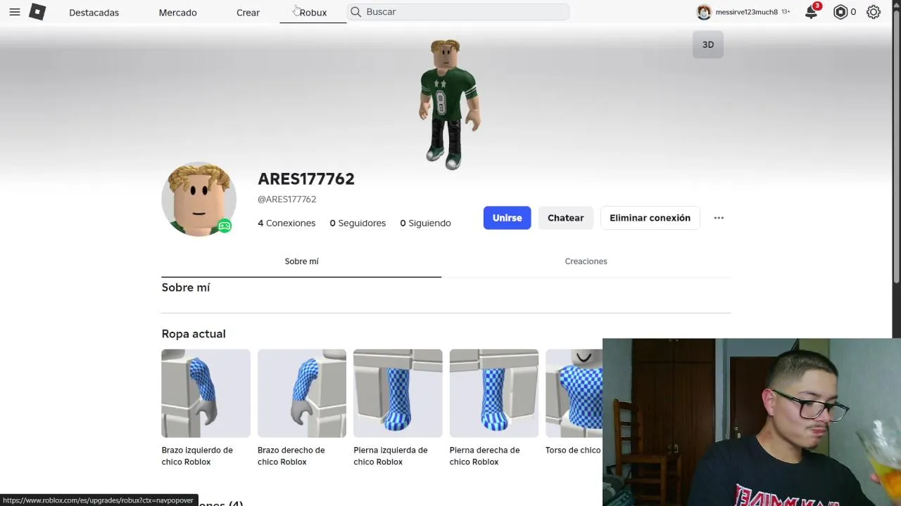Image resolution: width=901 pixels, height=506 pixels.
Task: Click the ARES177762 profile avatar headshot
Action: [x=199, y=199]
